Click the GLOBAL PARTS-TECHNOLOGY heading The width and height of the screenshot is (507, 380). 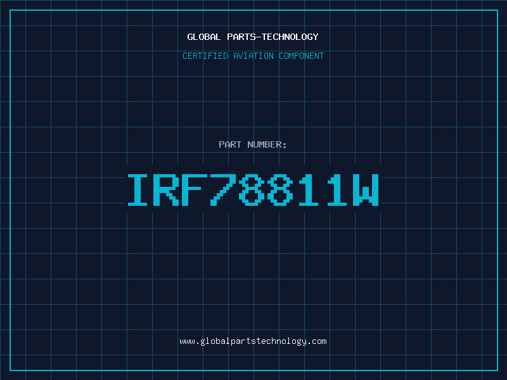point(253,37)
